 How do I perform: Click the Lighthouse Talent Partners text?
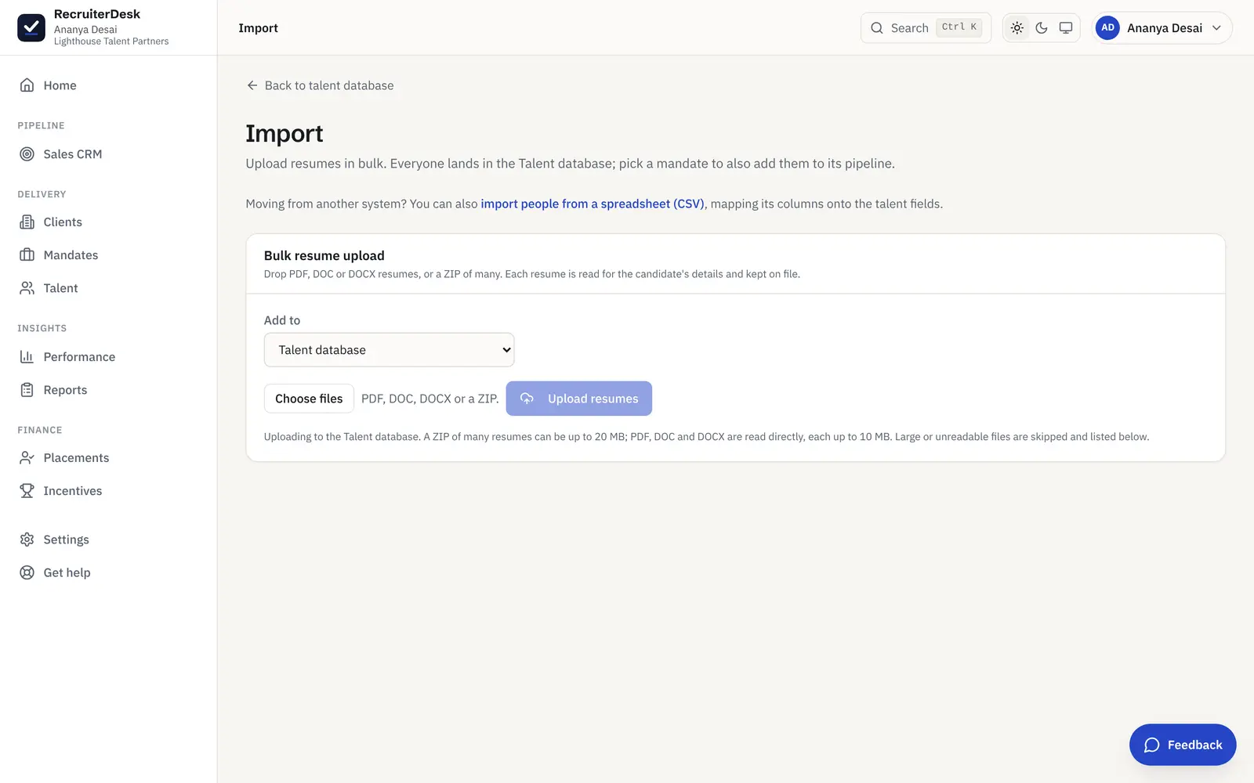(111, 41)
